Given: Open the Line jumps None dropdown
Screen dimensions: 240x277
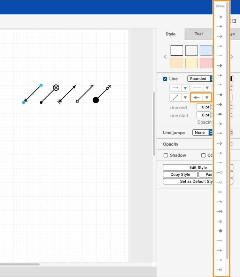Looking at the screenshot, I should click(x=202, y=132).
